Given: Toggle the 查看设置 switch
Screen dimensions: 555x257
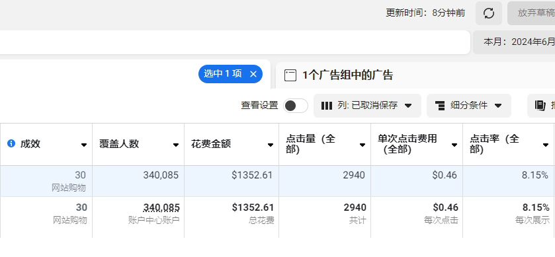Looking at the screenshot, I should tap(296, 106).
